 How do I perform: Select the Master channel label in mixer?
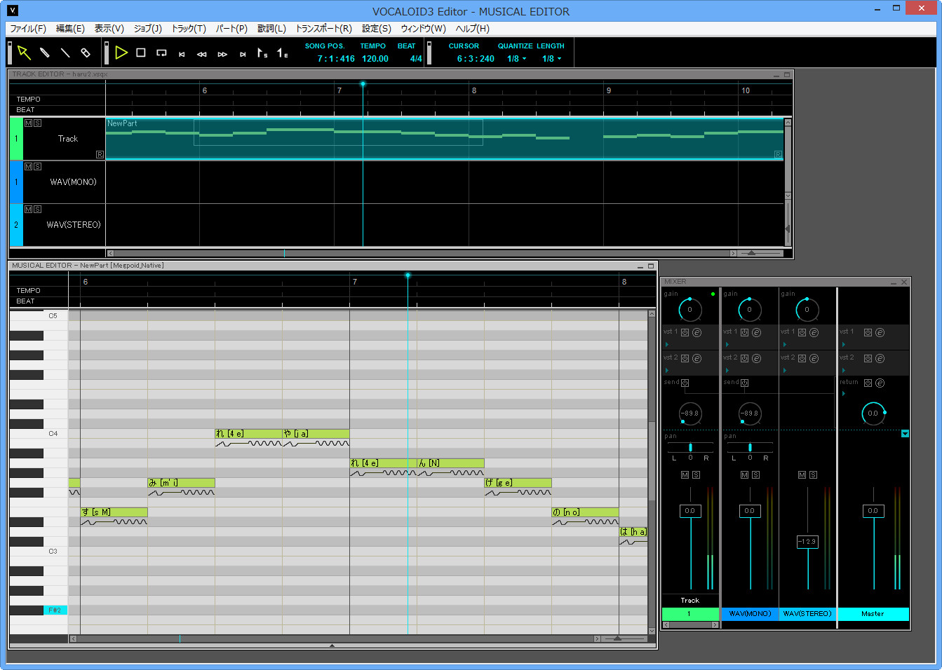(x=873, y=614)
